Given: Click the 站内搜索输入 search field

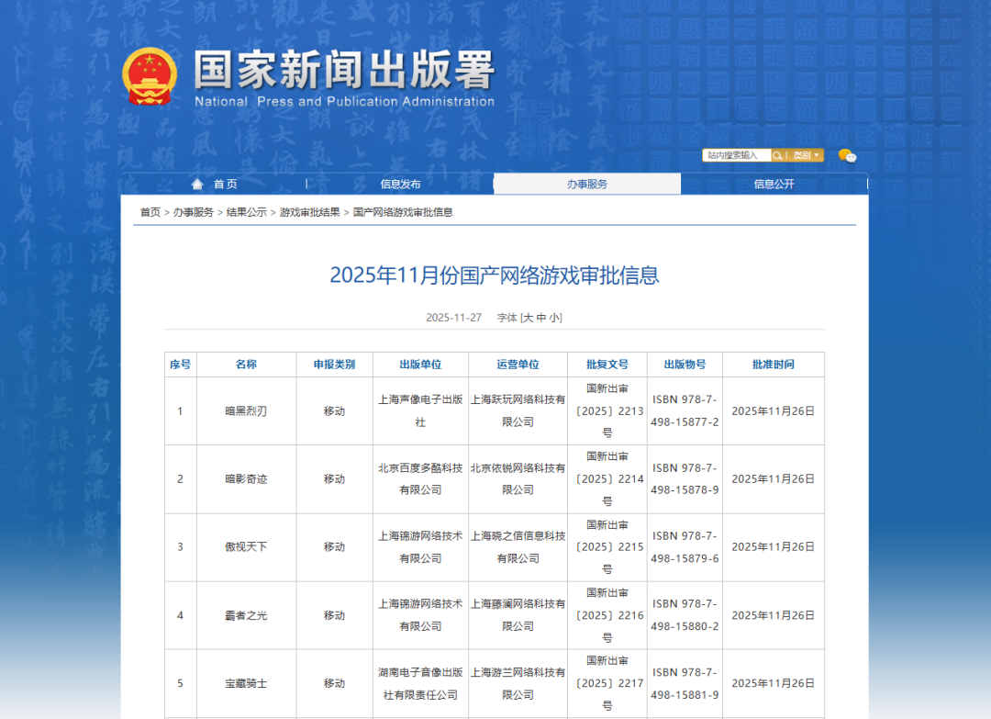Looking at the screenshot, I should coord(736,155).
